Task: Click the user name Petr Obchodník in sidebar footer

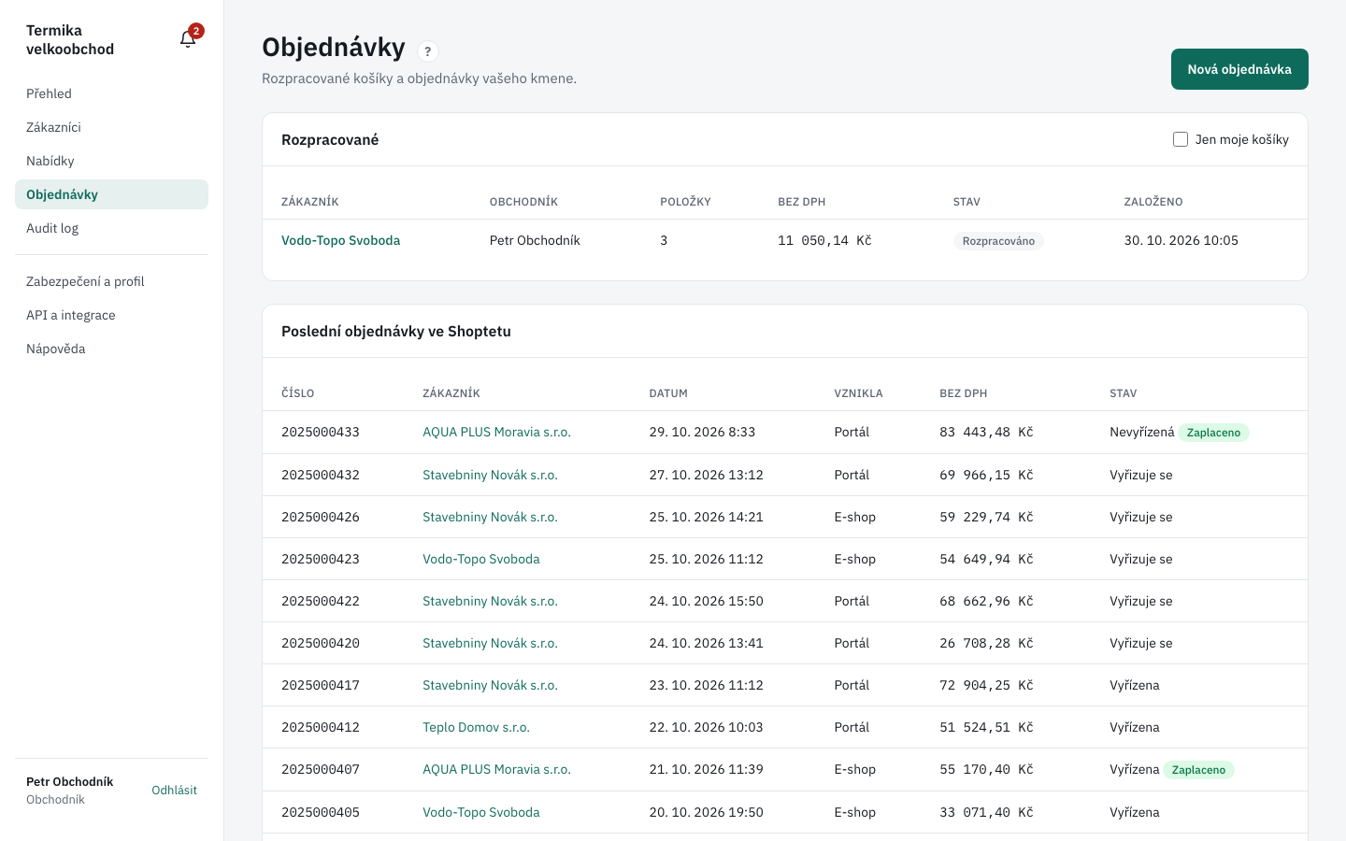Action: pyautogui.click(x=70, y=781)
